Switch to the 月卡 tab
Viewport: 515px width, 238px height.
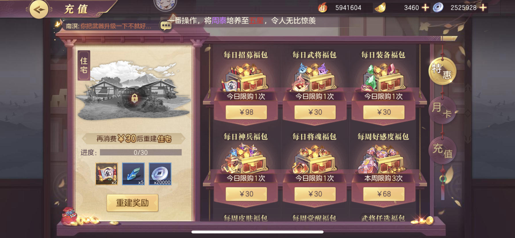442,110
